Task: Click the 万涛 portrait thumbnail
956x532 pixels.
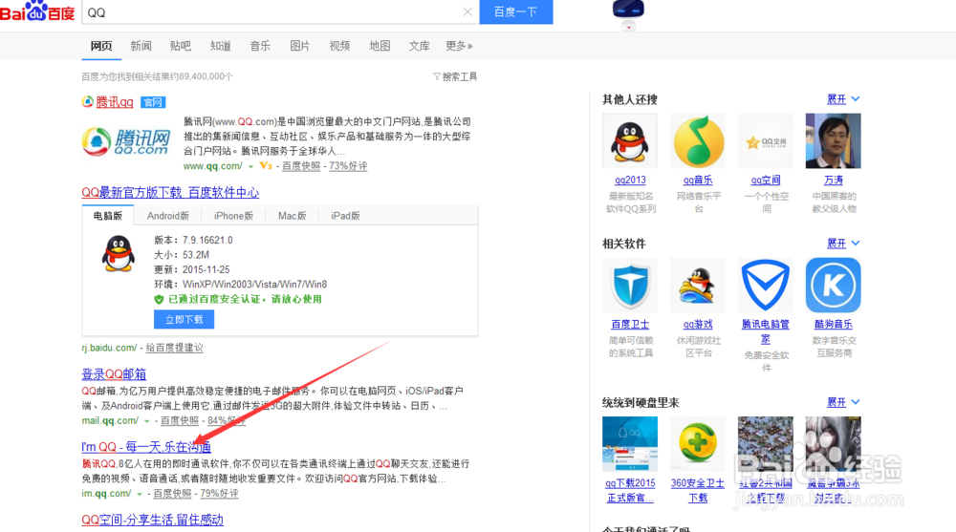Action: pos(833,140)
